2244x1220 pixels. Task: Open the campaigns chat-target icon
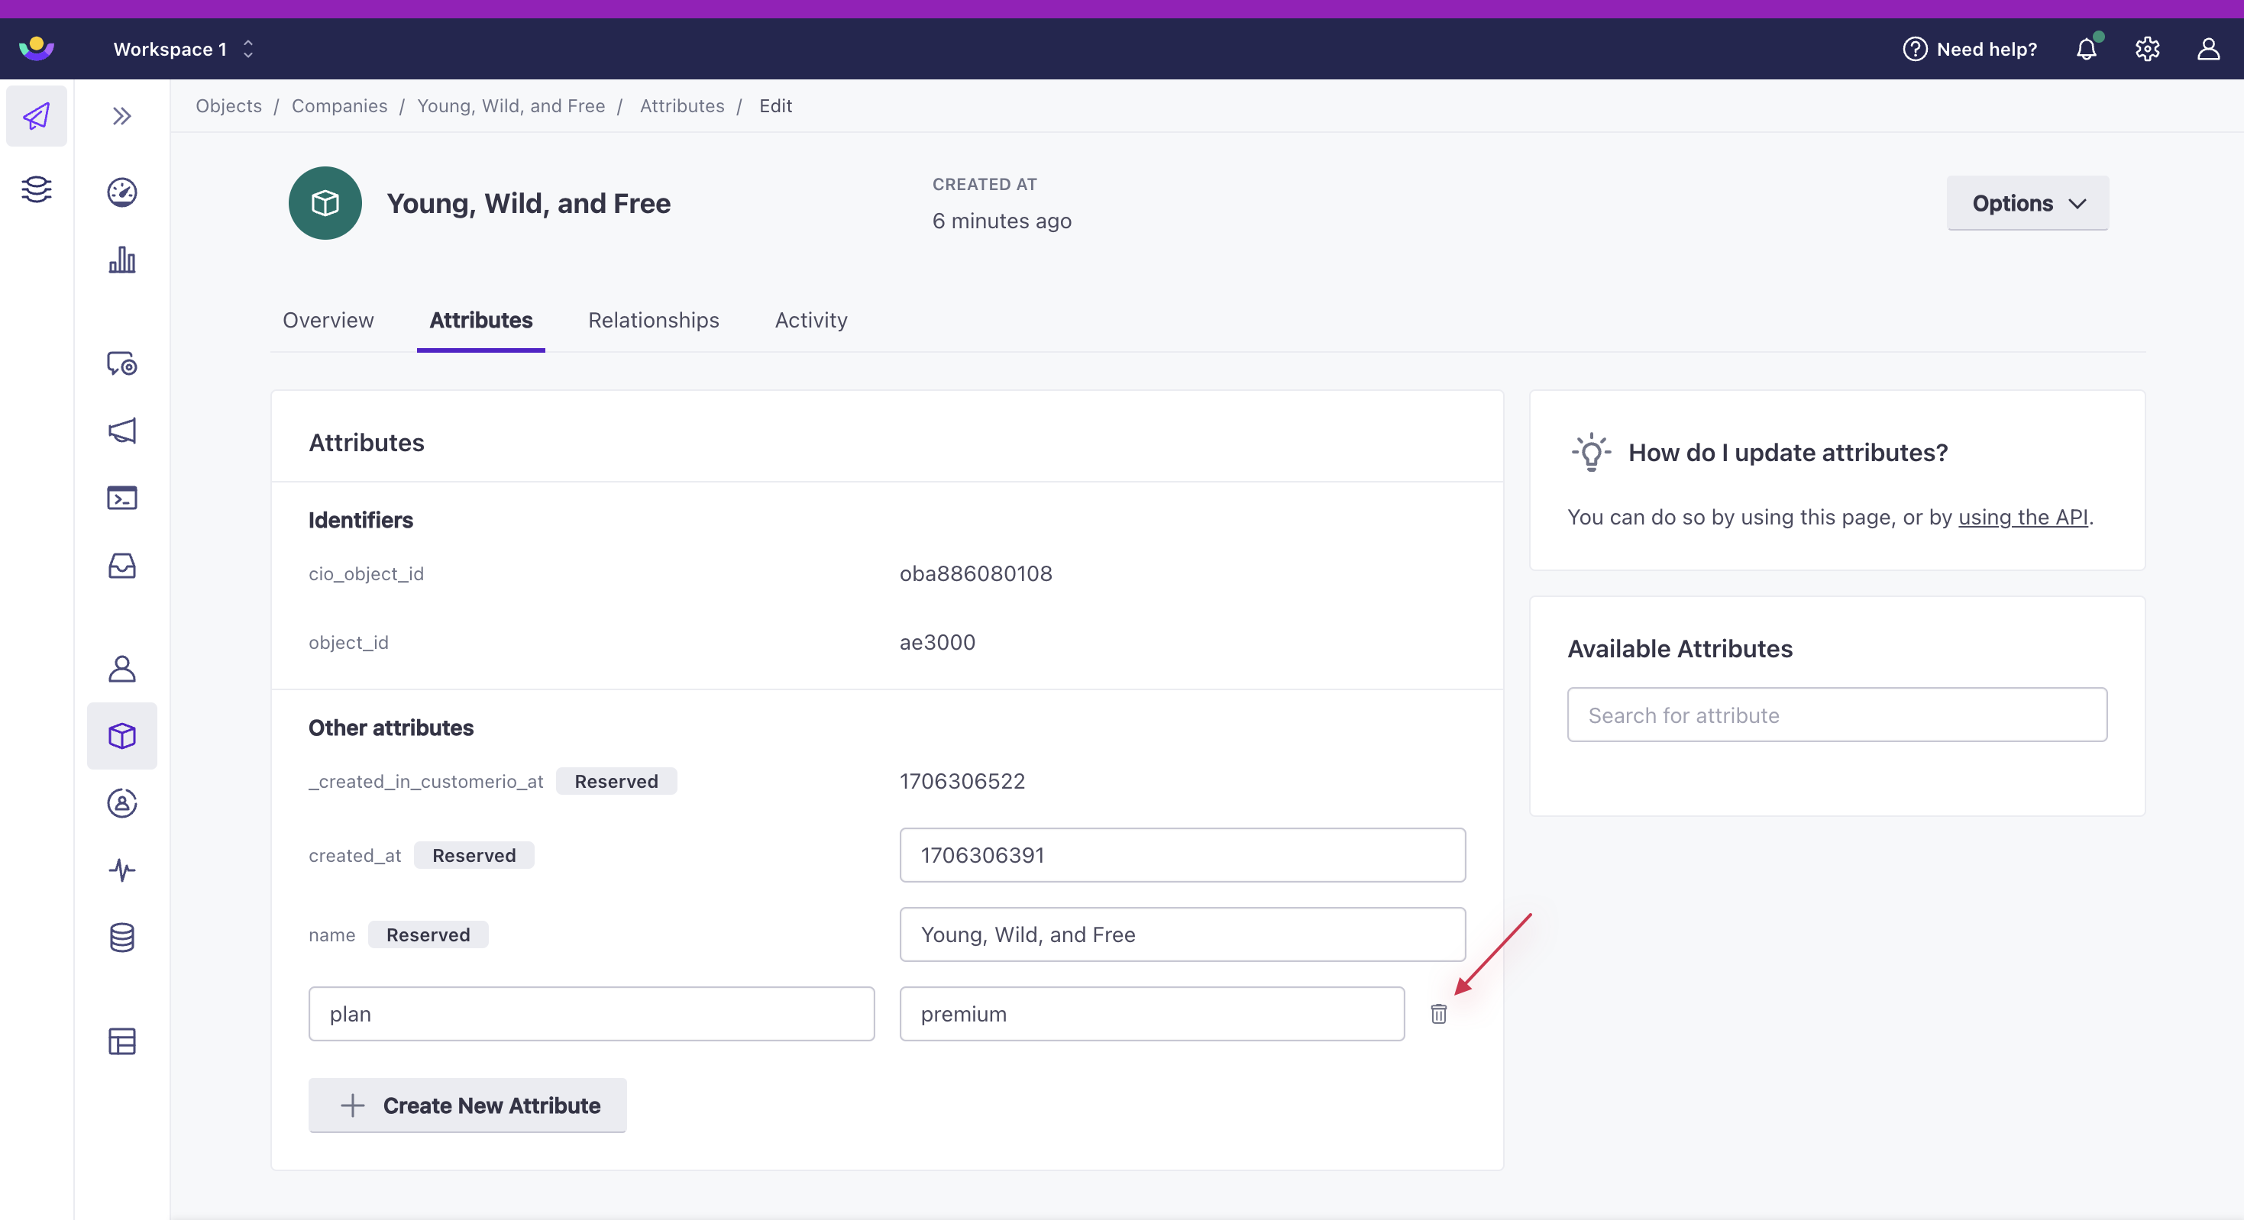pyautogui.click(x=122, y=363)
